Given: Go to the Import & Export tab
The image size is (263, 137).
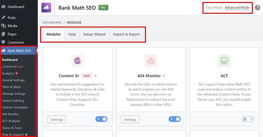Looking at the screenshot, I should 126,34.
